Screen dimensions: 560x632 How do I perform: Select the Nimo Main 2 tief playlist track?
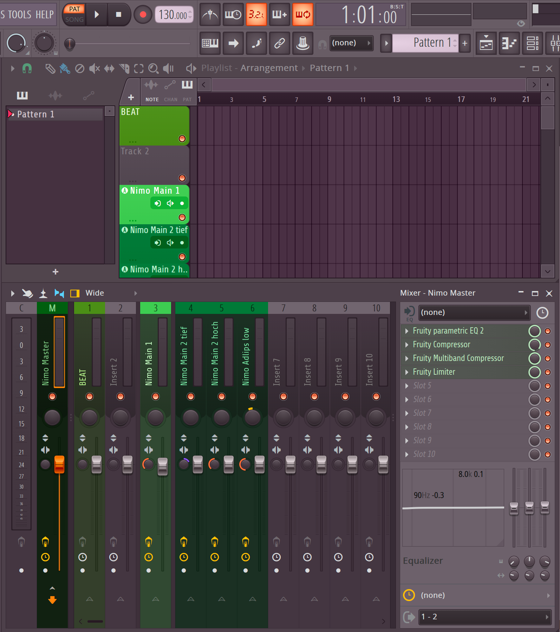pos(155,244)
